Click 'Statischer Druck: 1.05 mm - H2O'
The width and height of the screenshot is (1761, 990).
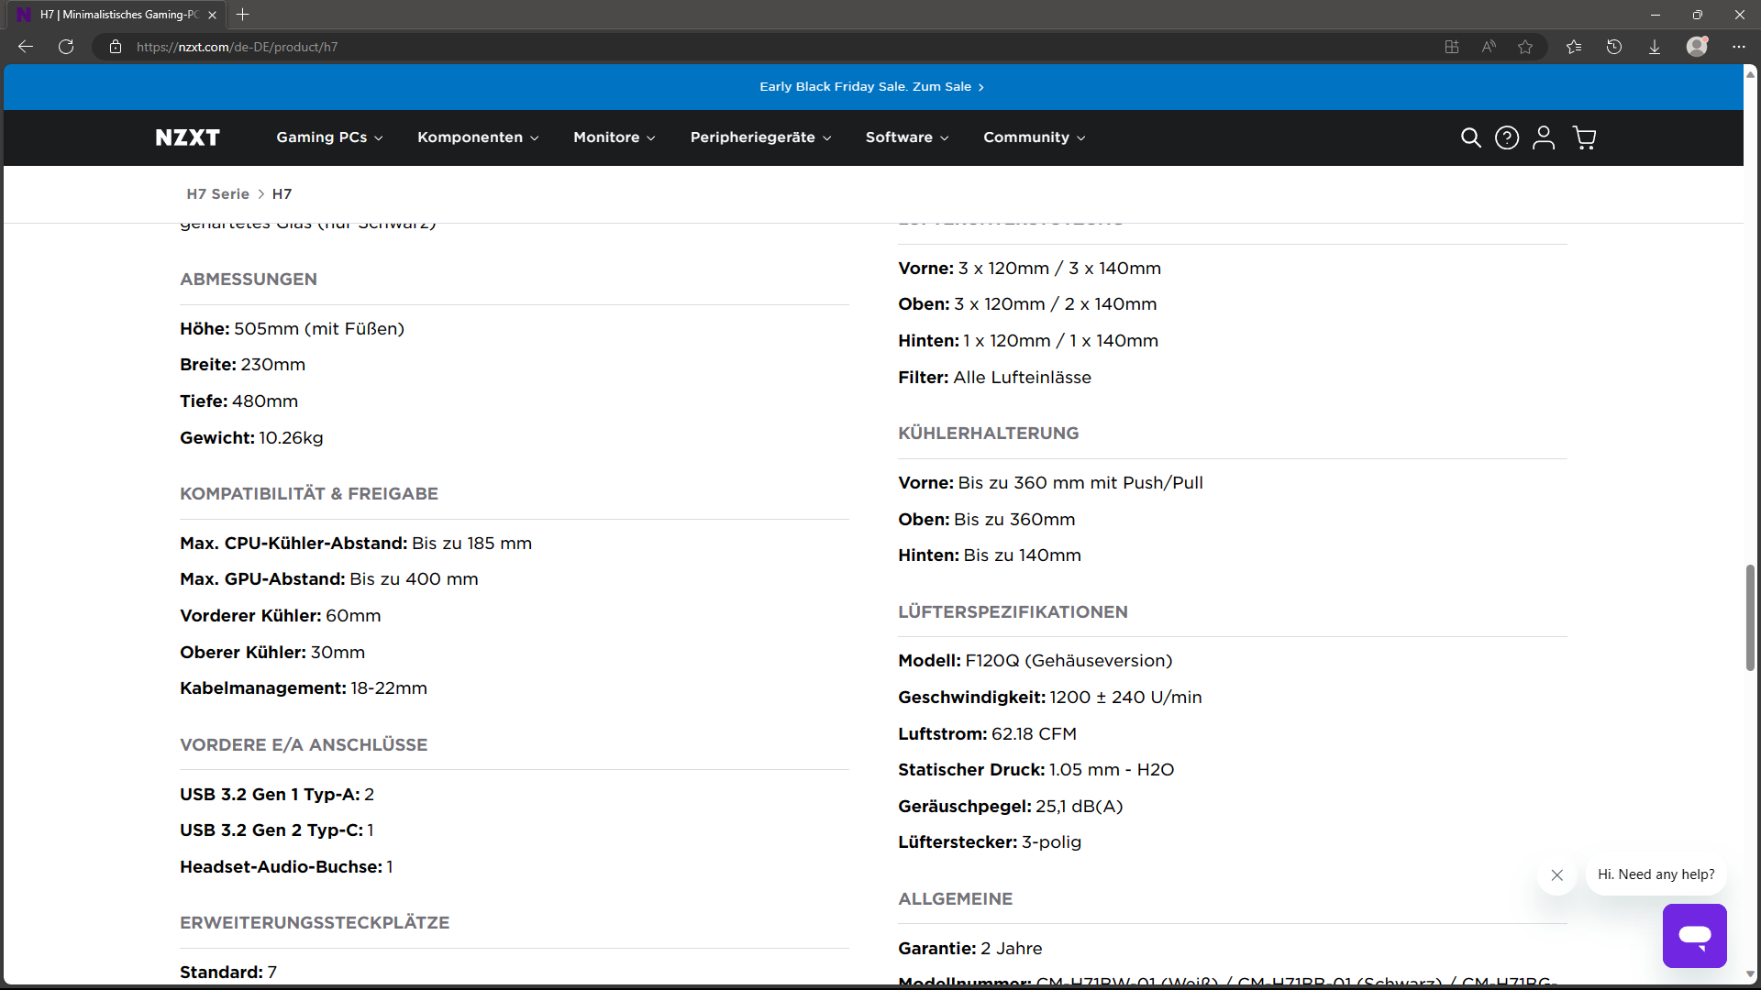coord(1036,770)
